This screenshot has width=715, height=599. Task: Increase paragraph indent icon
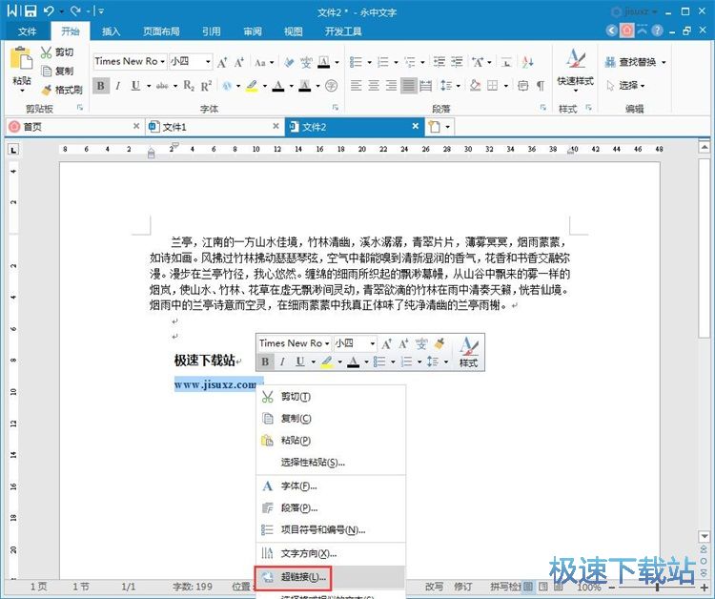pos(457,62)
